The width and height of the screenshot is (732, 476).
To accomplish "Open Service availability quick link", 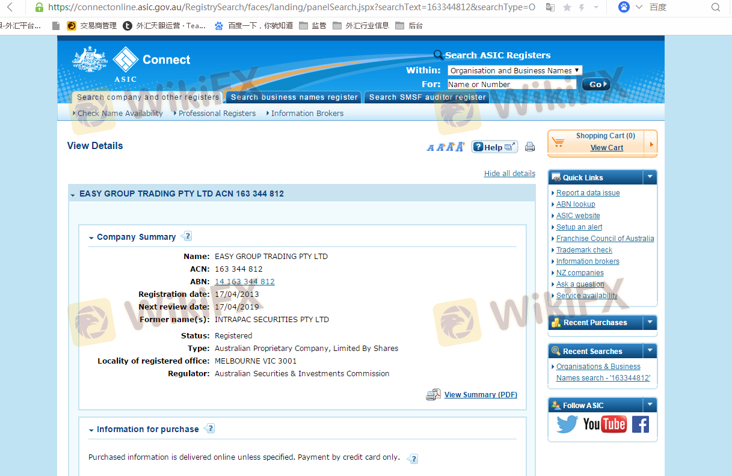I will (x=587, y=296).
